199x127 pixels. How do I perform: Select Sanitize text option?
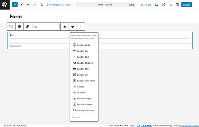coord(84,57)
